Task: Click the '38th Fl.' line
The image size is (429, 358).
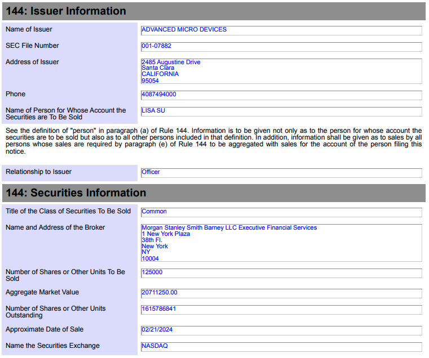Action: point(152,240)
